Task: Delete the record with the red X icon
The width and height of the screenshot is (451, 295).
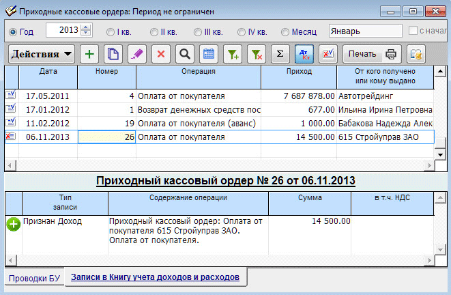Action: pyautogui.click(x=161, y=54)
